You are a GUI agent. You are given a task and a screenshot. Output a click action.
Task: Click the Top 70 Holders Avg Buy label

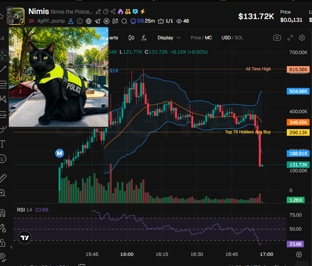(x=248, y=132)
